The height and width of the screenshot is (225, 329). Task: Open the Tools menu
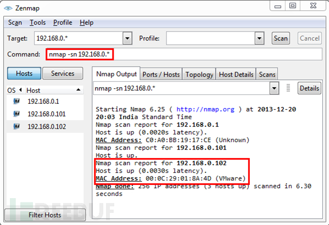tap(37, 22)
